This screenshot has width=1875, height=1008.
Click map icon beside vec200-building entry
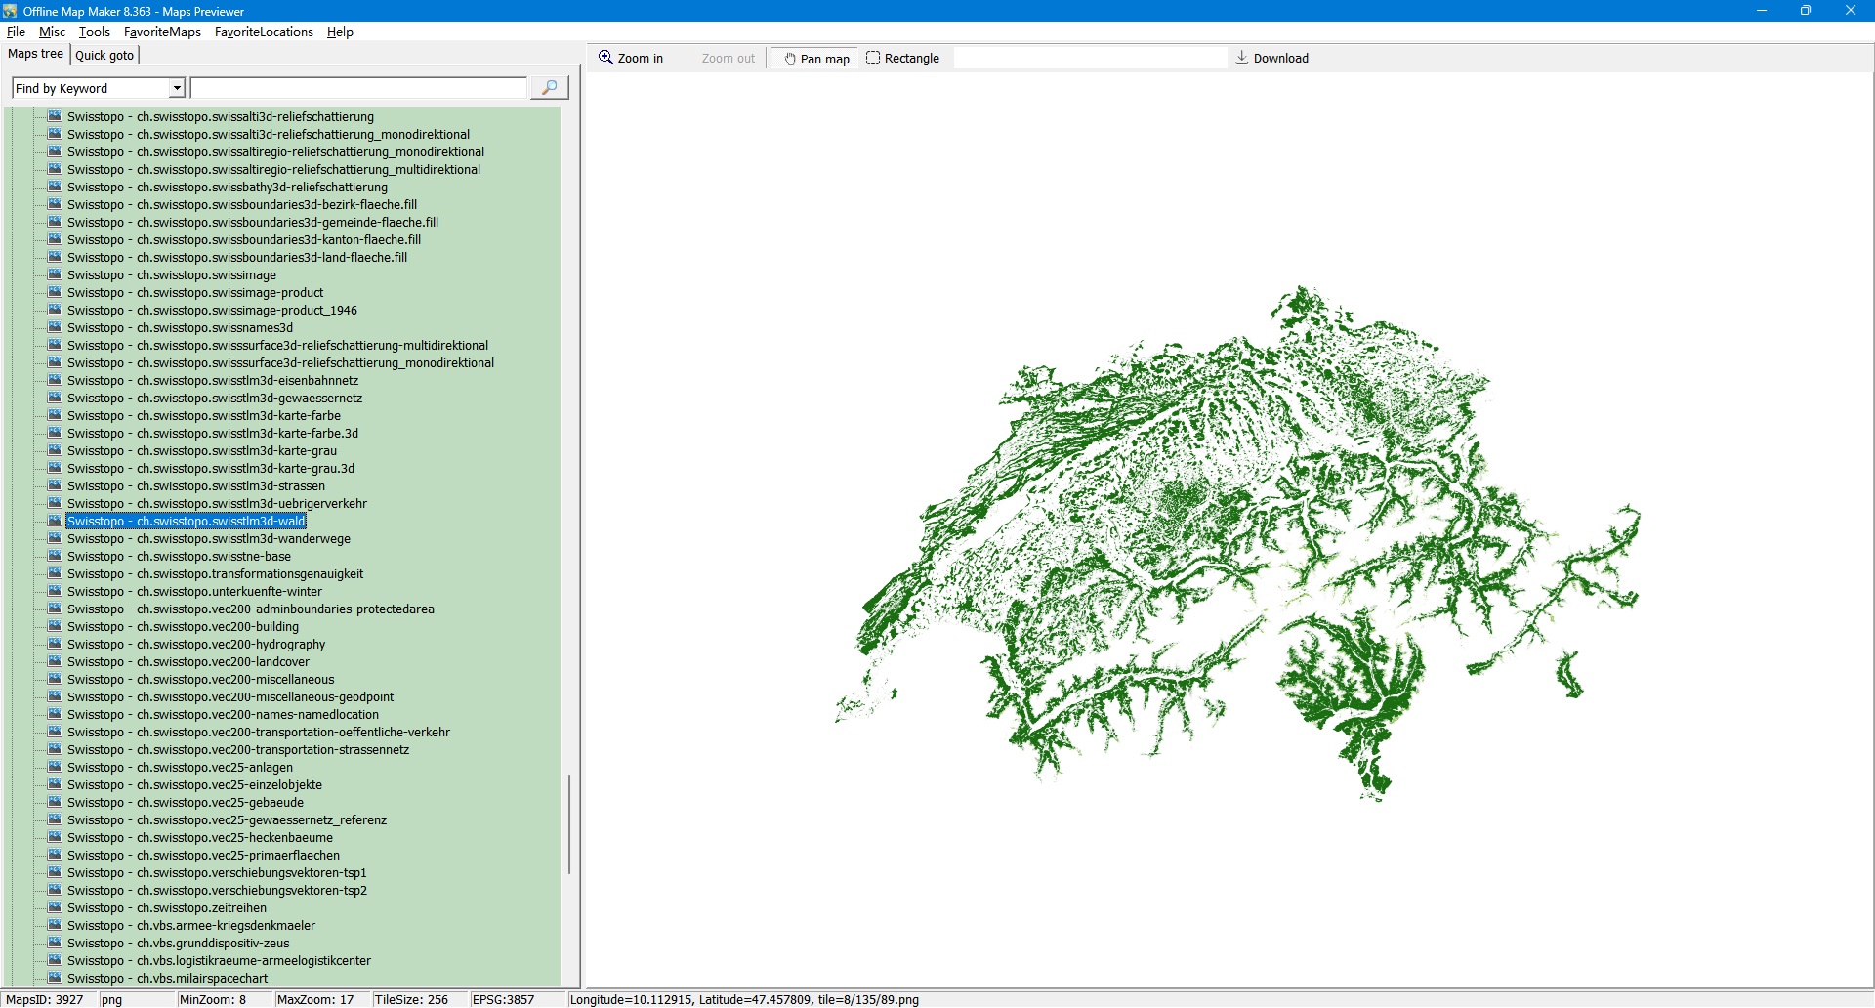tap(56, 626)
